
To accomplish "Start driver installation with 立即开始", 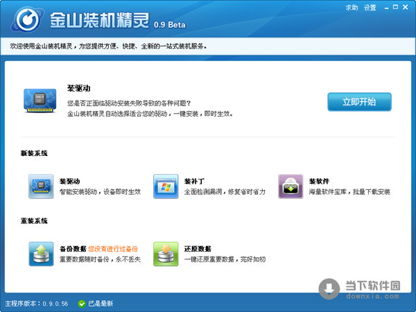I will 359,102.
